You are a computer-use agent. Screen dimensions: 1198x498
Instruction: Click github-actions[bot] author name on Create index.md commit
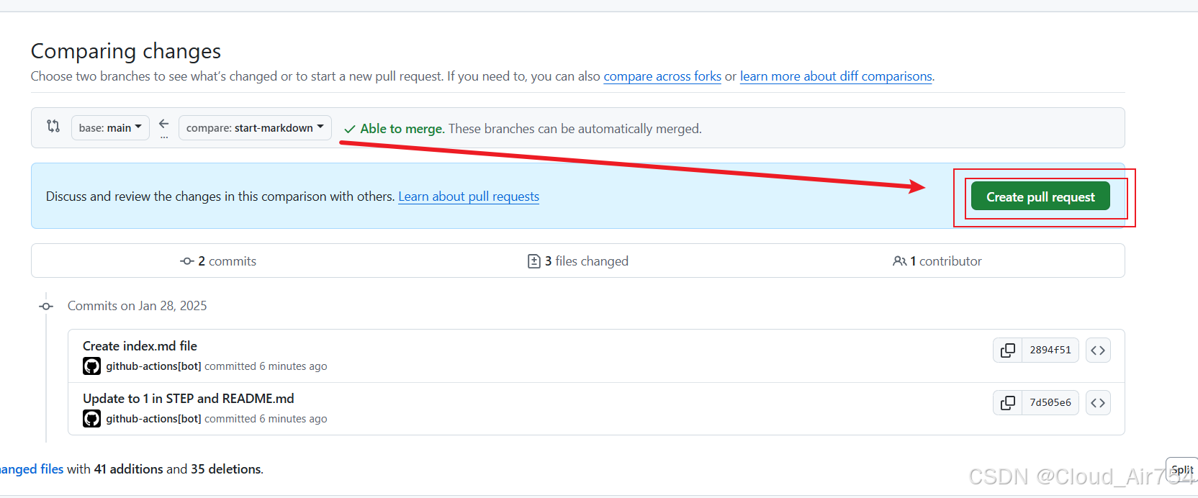click(153, 366)
